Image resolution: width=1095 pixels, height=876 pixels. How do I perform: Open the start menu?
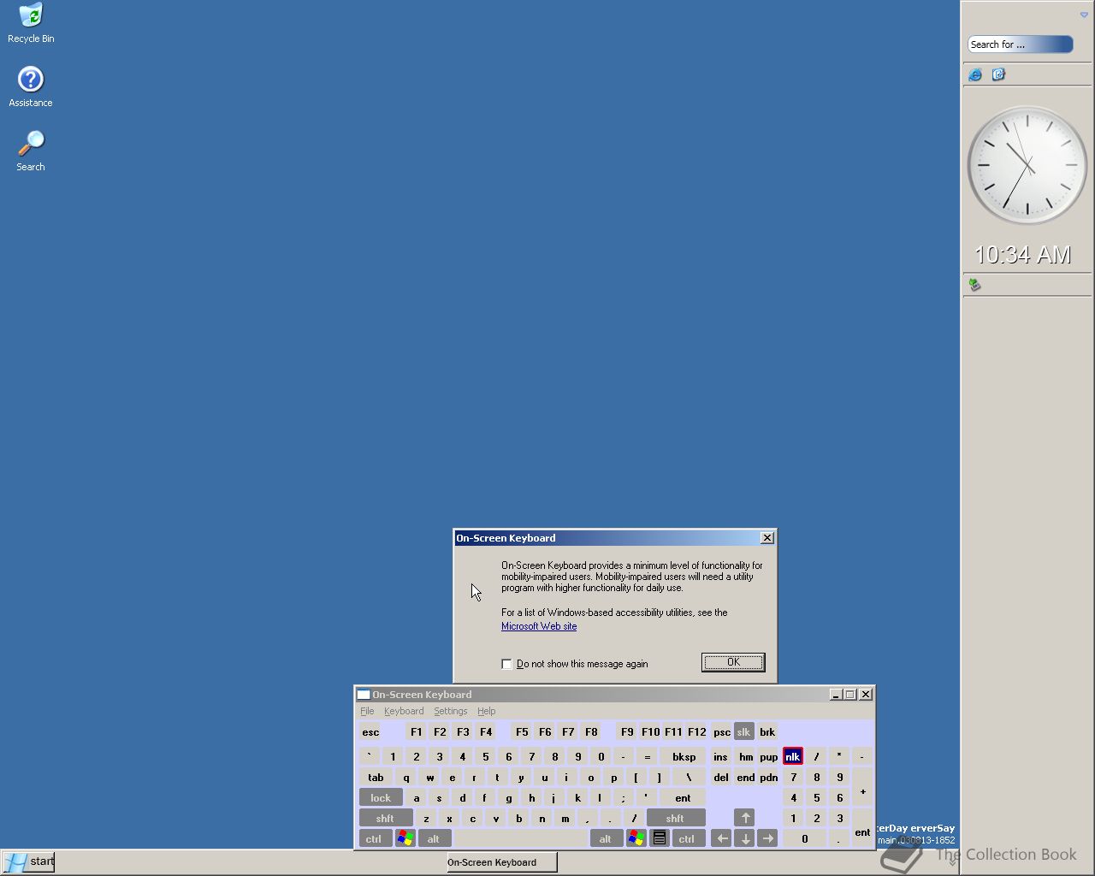(28, 861)
